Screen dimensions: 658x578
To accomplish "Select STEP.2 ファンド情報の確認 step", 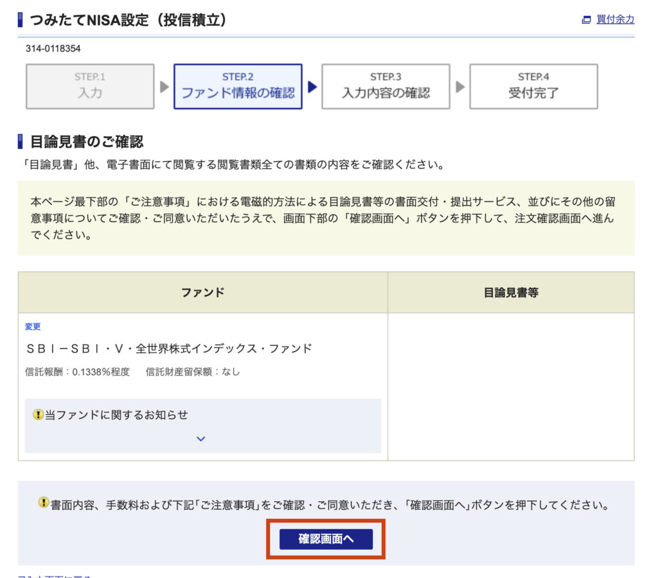I will (x=238, y=87).
